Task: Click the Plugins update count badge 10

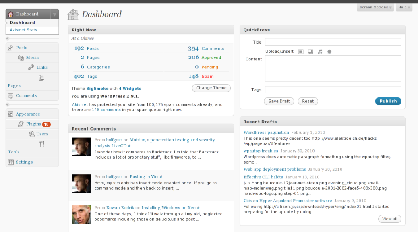Action: coord(46,124)
